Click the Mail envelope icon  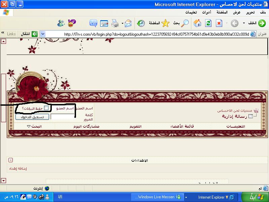coord(128,23)
